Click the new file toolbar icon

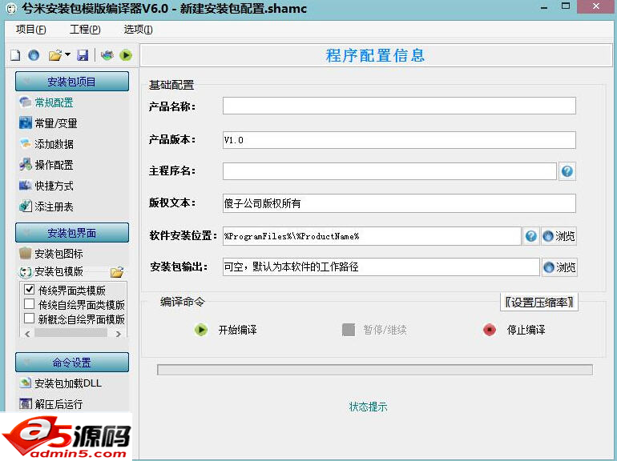click(15, 55)
